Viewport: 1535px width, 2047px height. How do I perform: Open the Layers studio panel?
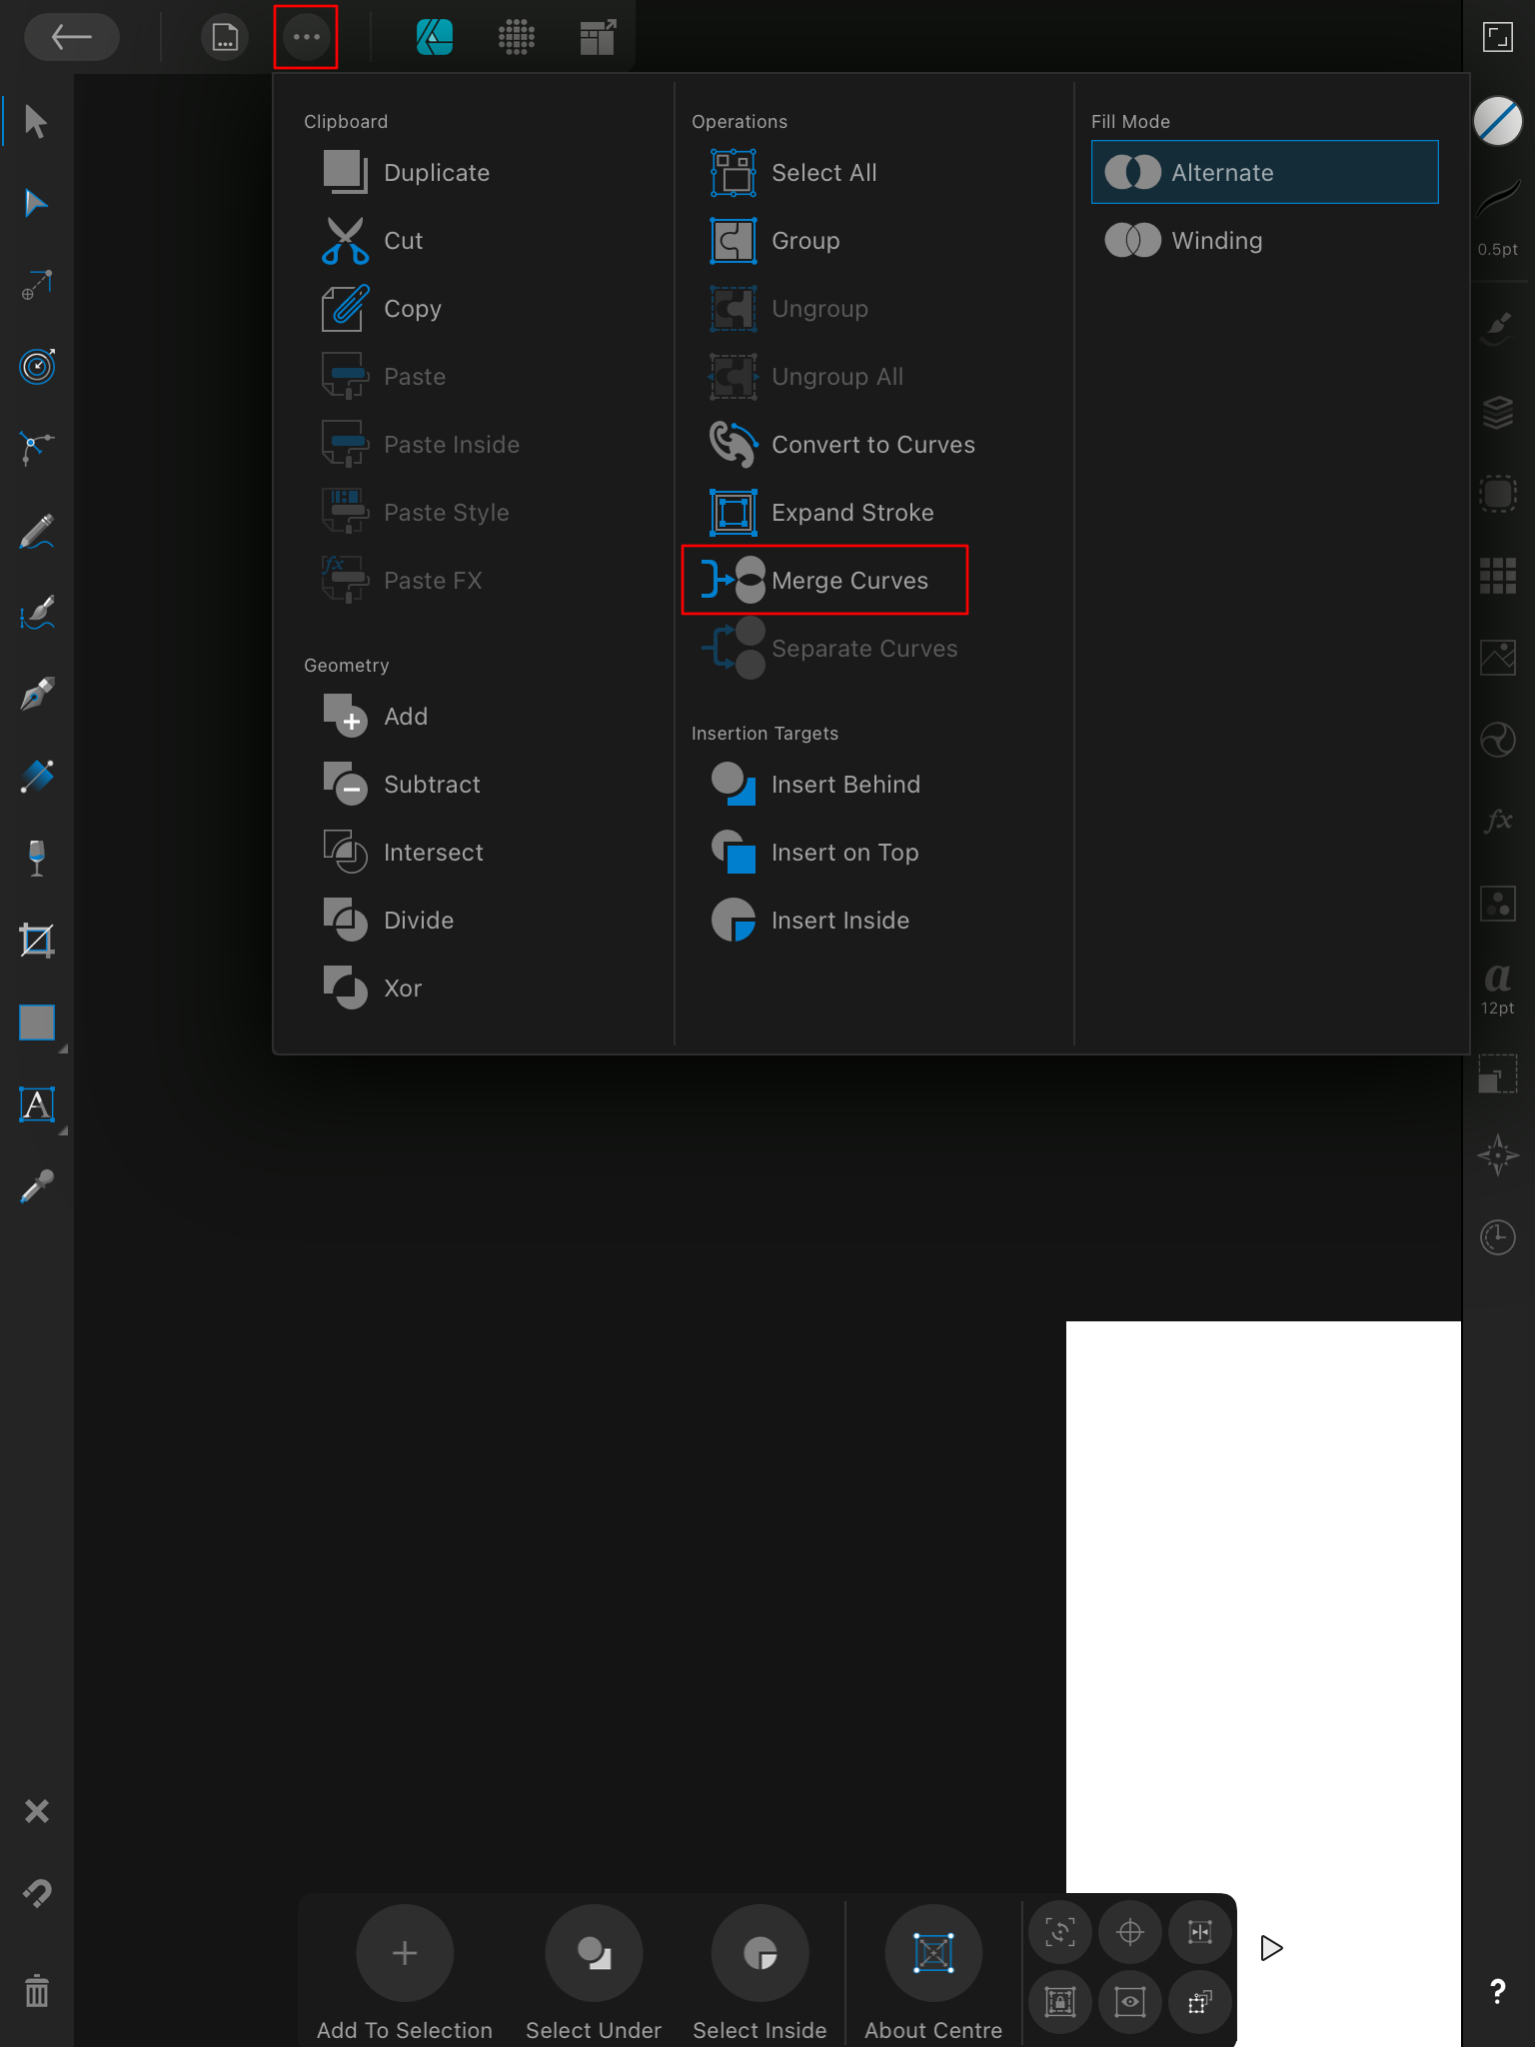(x=1498, y=411)
